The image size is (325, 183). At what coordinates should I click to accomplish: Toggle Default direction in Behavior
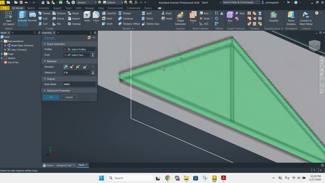click(66, 67)
